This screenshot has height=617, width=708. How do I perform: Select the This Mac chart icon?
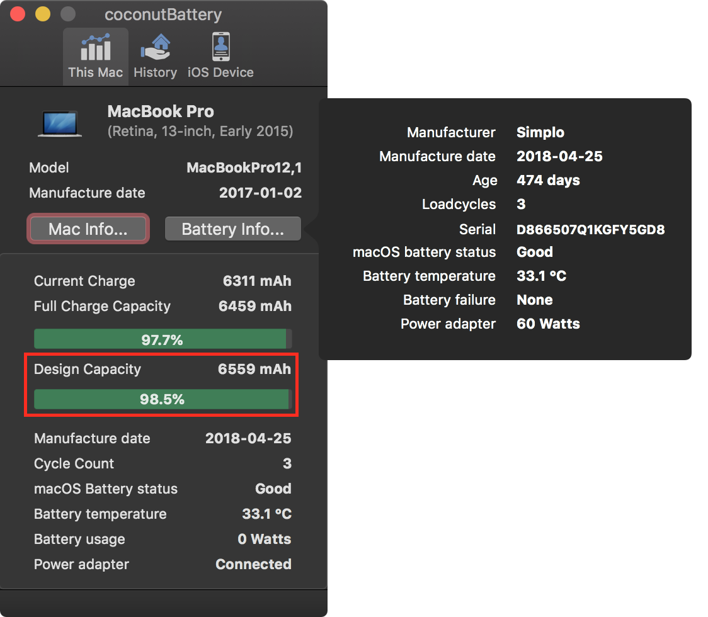coord(95,47)
